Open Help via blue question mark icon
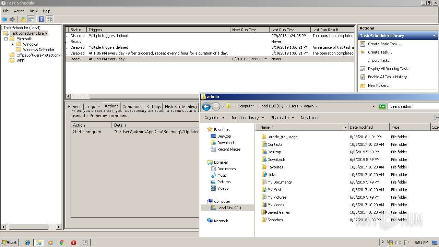 41,20
